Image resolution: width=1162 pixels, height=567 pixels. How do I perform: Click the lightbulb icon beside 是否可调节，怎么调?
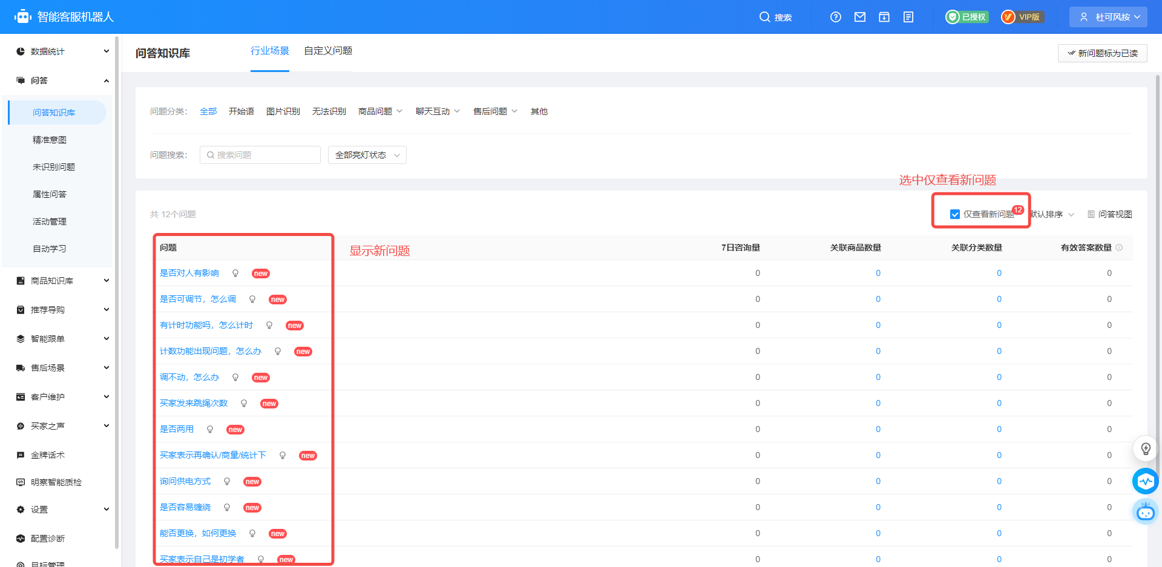(x=252, y=300)
